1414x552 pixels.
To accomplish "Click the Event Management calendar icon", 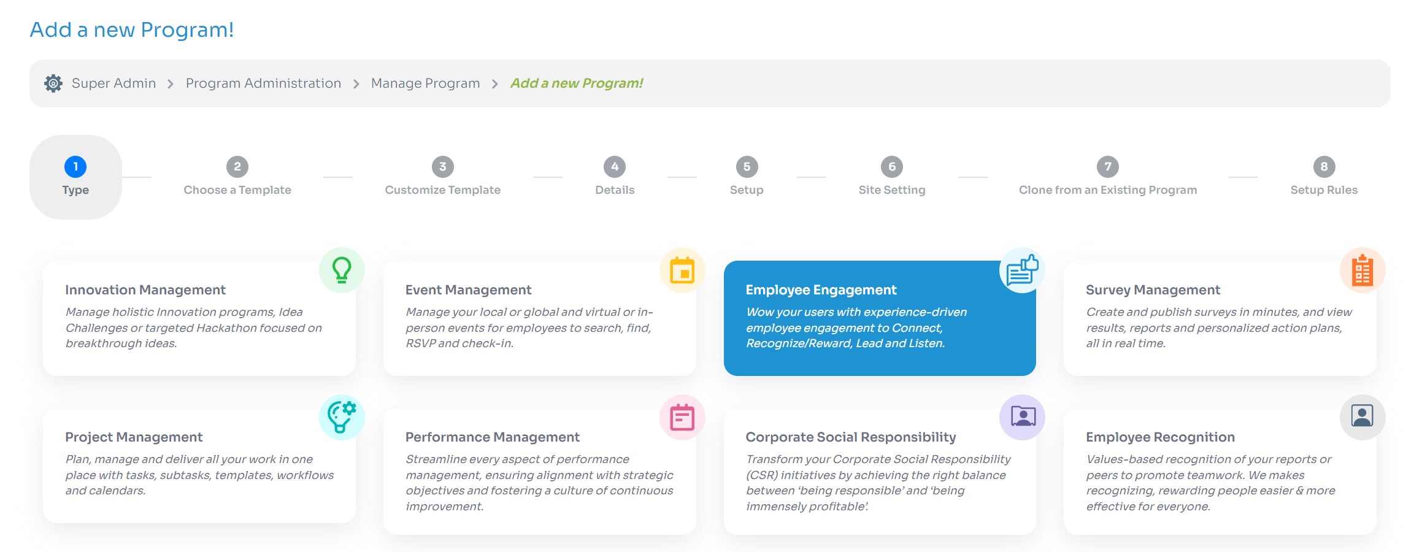I will (x=682, y=270).
